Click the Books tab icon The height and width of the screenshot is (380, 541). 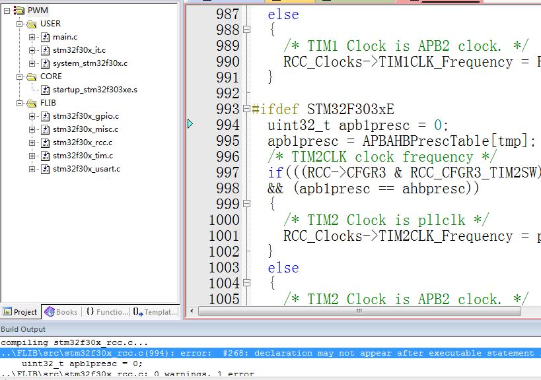point(50,311)
